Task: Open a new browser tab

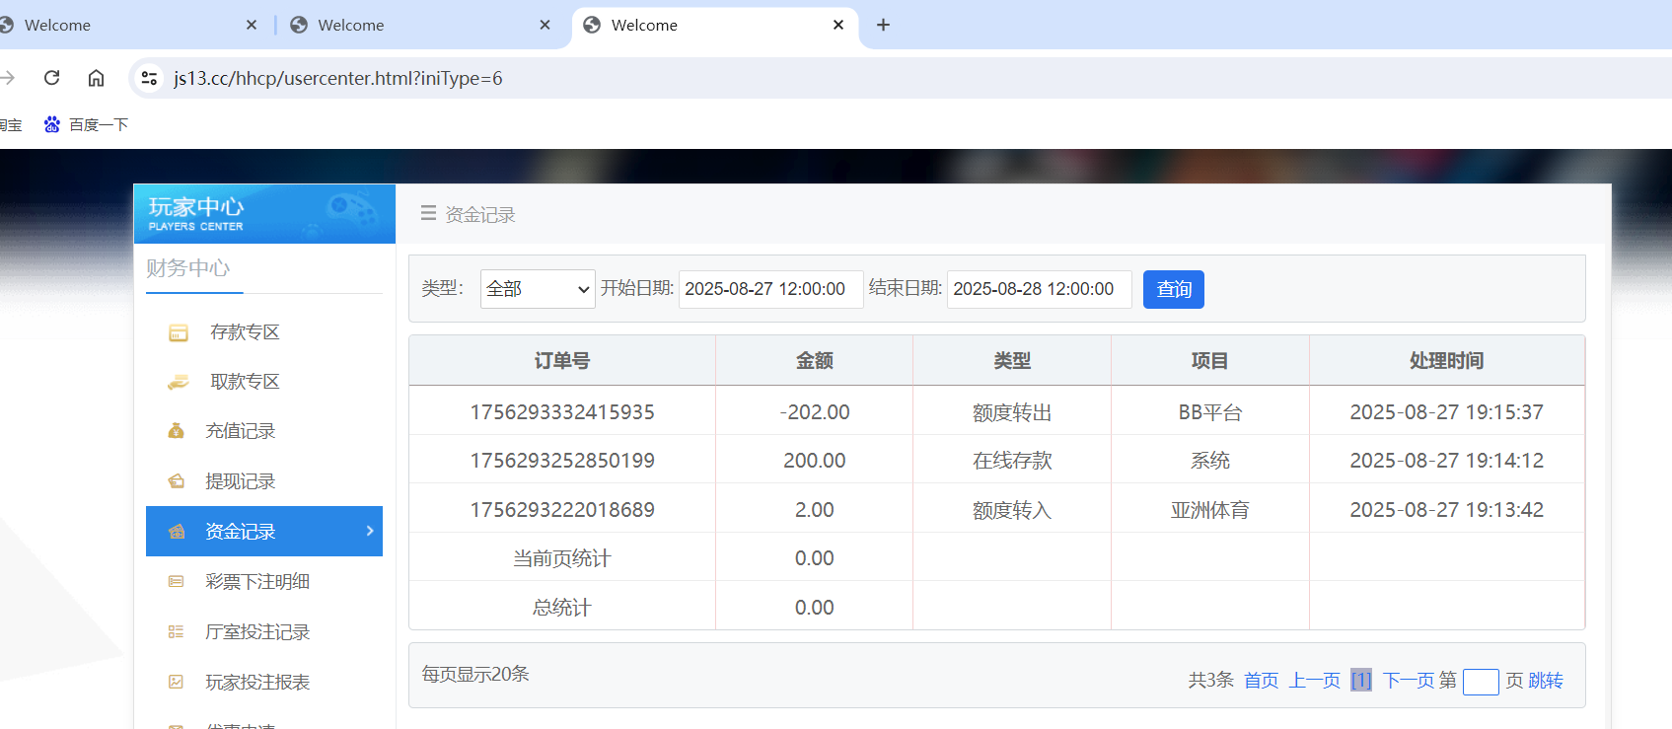Action: [x=883, y=26]
